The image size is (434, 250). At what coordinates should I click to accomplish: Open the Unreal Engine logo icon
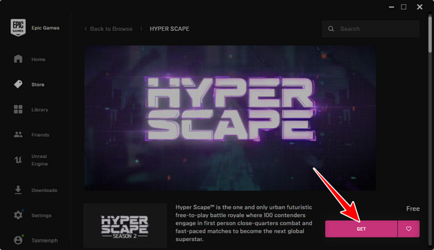pyautogui.click(x=18, y=160)
